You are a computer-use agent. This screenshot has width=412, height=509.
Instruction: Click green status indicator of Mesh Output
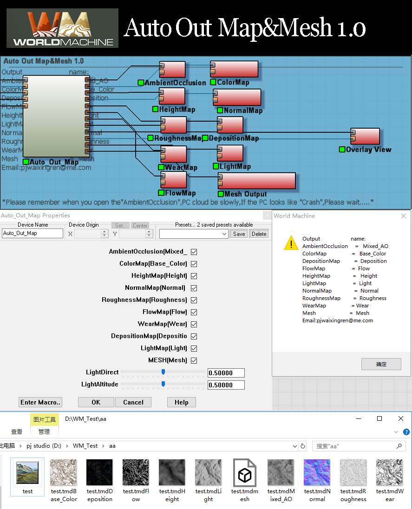pyautogui.click(x=221, y=194)
